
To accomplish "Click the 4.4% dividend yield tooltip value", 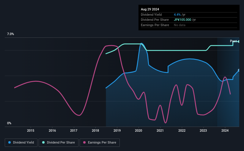I will 177,15.
